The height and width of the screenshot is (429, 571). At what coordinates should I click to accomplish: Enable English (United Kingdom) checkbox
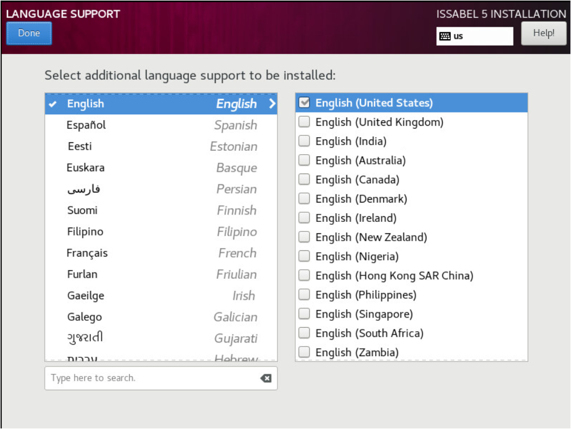305,122
